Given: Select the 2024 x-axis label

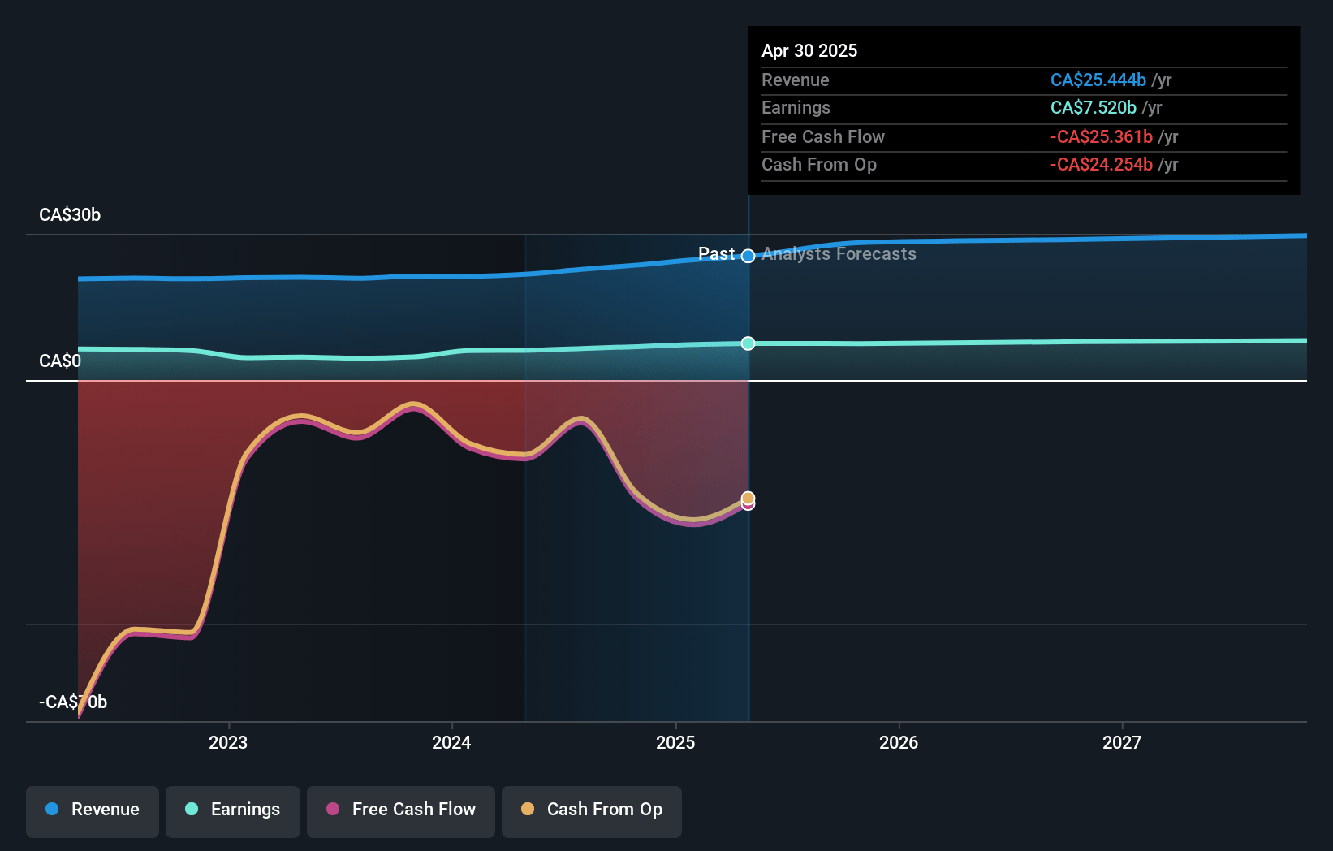Looking at the screenshot, I should (451, 743).
